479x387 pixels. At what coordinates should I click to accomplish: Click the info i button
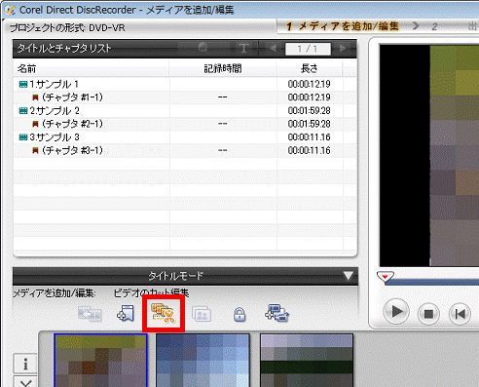pos(25,364)
